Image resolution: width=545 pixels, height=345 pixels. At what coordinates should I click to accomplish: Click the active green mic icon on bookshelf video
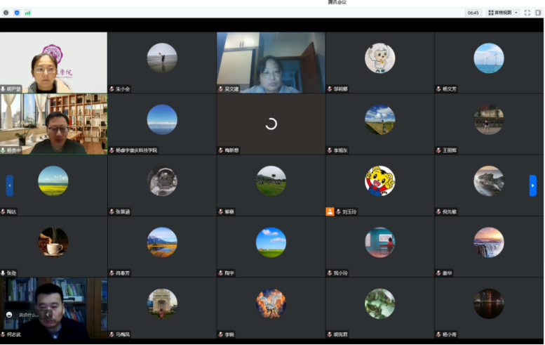pos(3,150)
